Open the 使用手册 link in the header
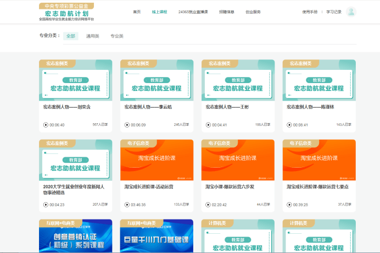This screenshot has width=380, height=253. click(310, 12)
